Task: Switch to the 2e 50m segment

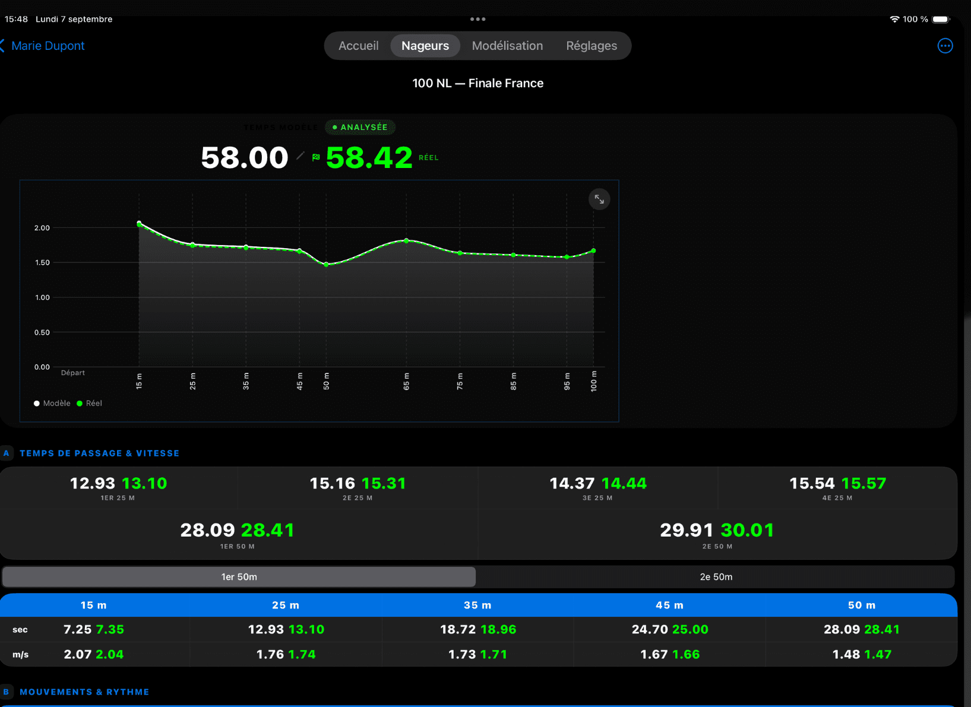Action: pyautogui.click(x=716, y=577)
